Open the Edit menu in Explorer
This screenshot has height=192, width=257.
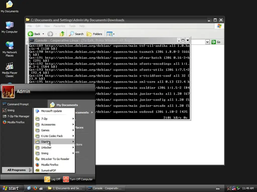(38, 26)
